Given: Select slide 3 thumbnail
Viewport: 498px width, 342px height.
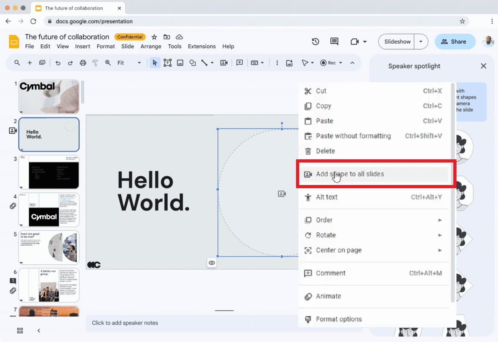Looking at the screenshot, I should tap(49, 172).
